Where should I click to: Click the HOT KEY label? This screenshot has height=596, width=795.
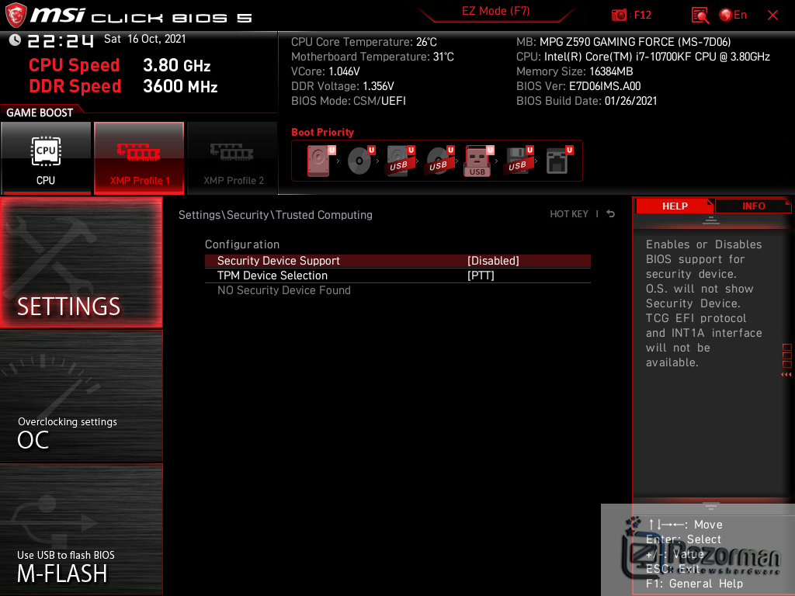pos(569,214)
